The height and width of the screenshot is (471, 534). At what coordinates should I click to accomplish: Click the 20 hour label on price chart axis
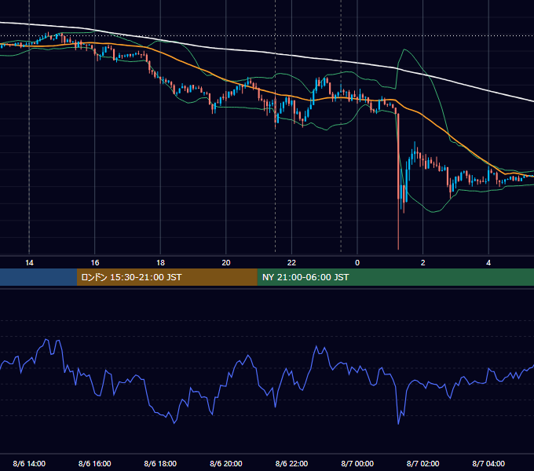(x=226, y=263)
